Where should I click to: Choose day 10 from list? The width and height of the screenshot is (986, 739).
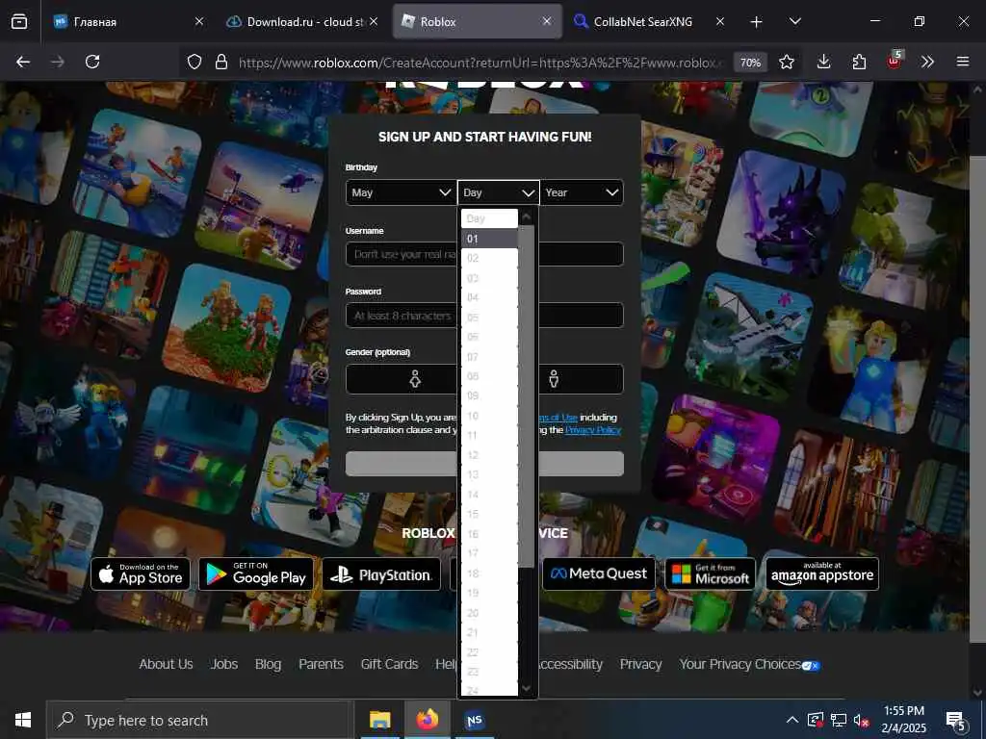click(489, 416)
